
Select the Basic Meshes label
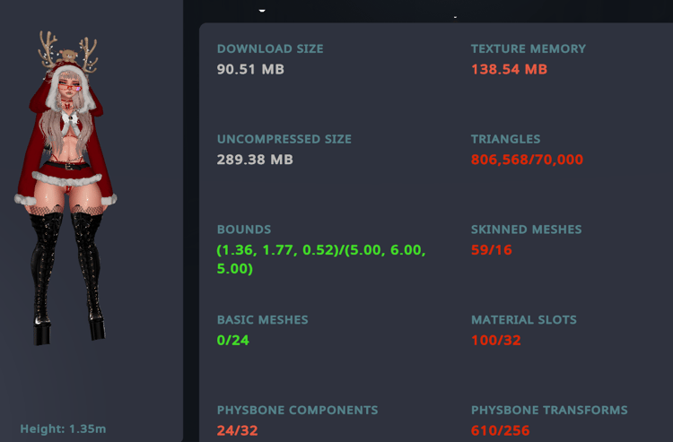coord(262,319)
